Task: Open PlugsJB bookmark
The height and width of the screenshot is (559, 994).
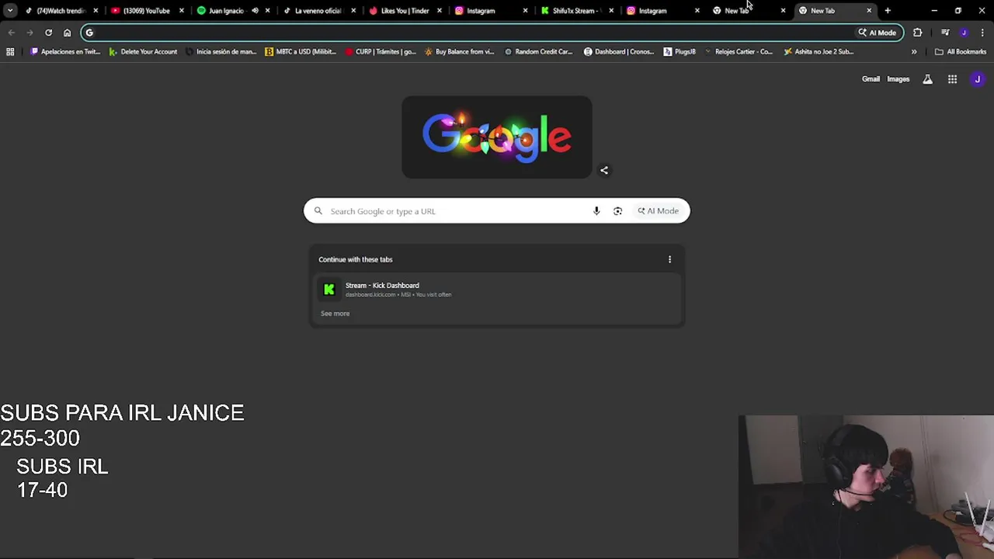Action: click(679, 52)
